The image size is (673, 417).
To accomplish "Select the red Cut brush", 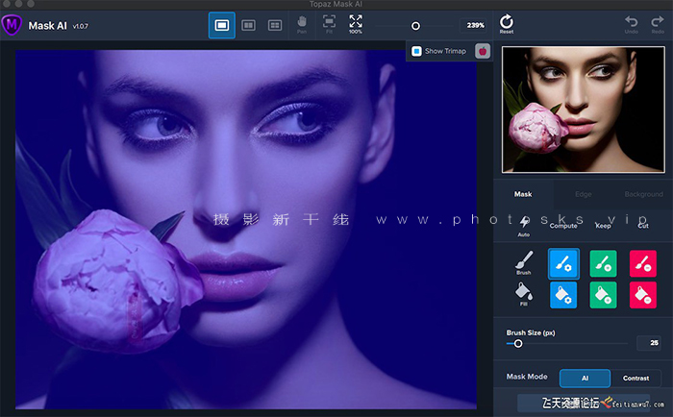I will coord(643,263).
